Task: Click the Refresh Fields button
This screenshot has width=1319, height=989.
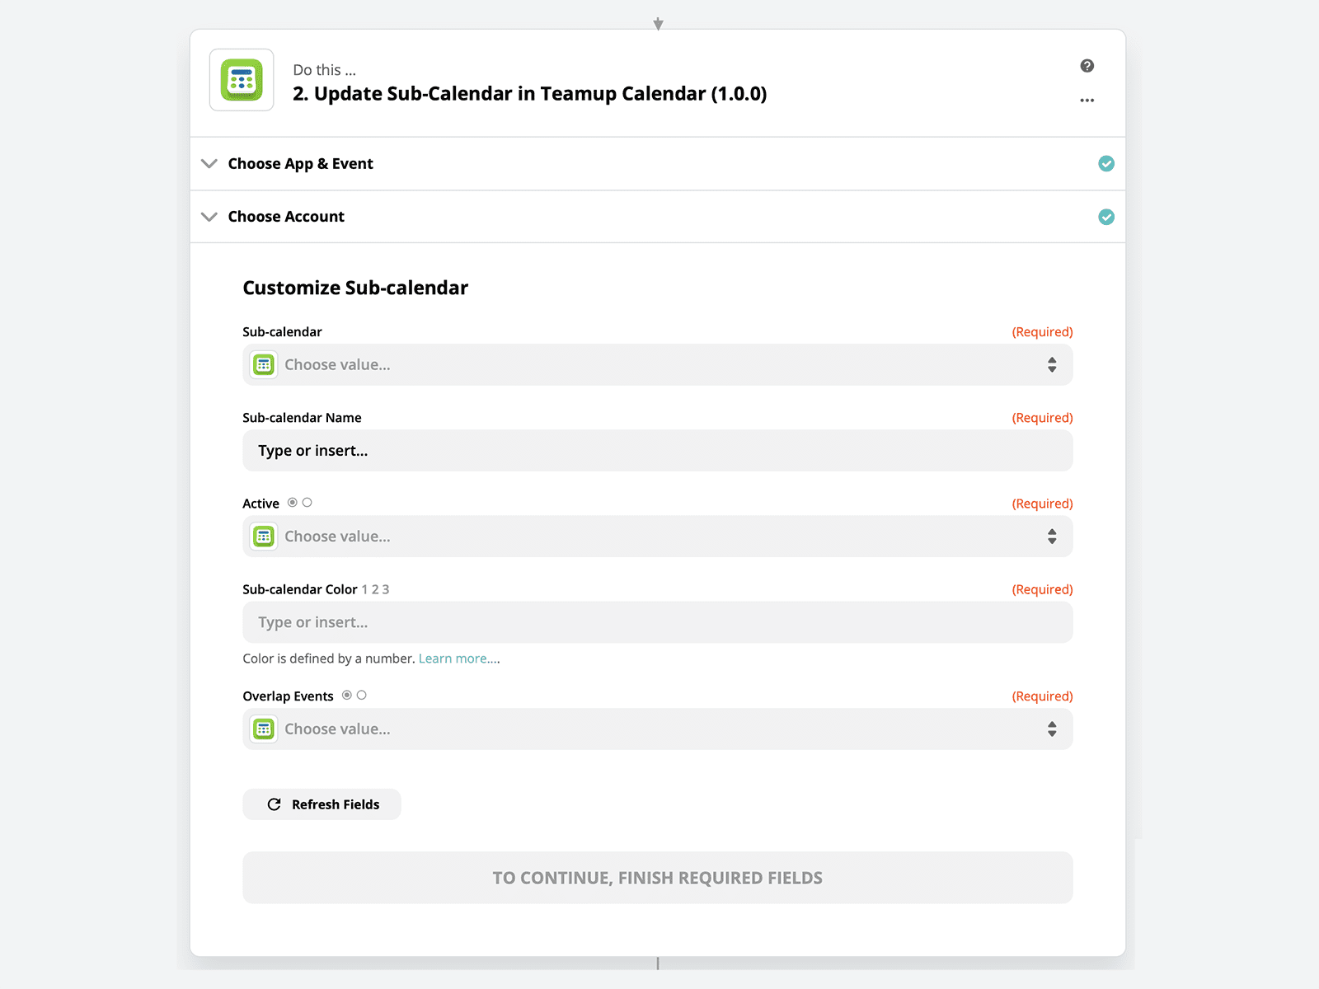Action: tap(322, 804)
